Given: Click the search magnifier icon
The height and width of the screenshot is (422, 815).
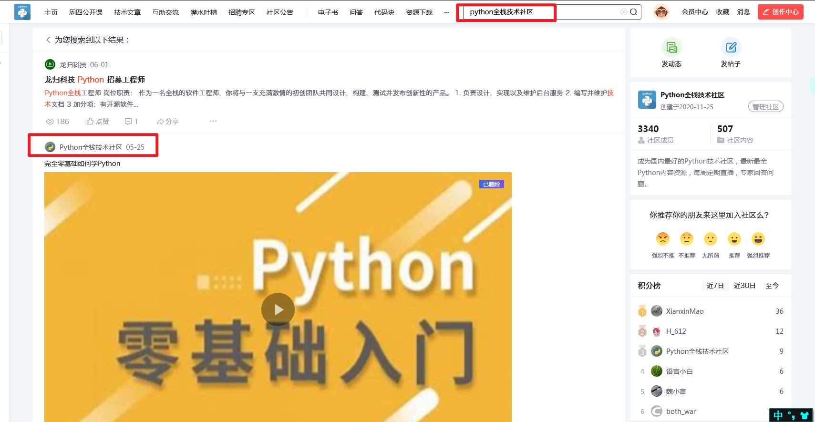Looking at the screenshot, I should click(x=633, y=12).
